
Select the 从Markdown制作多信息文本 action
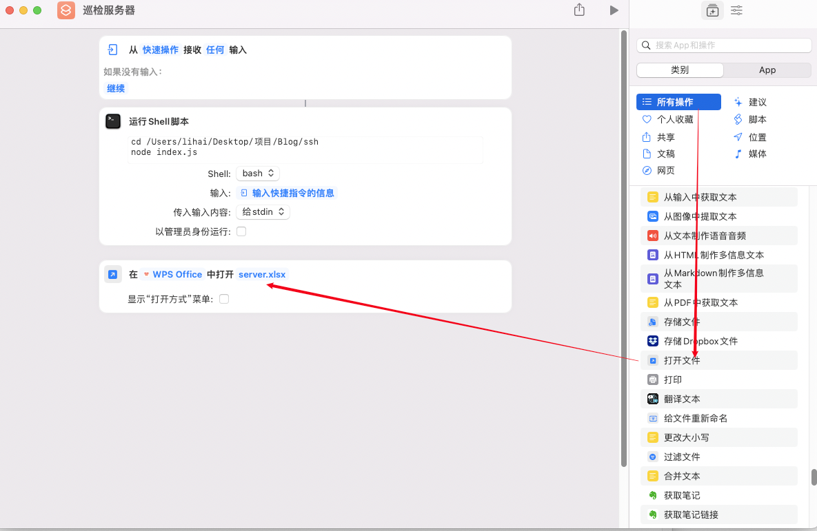tap(718, 278)
